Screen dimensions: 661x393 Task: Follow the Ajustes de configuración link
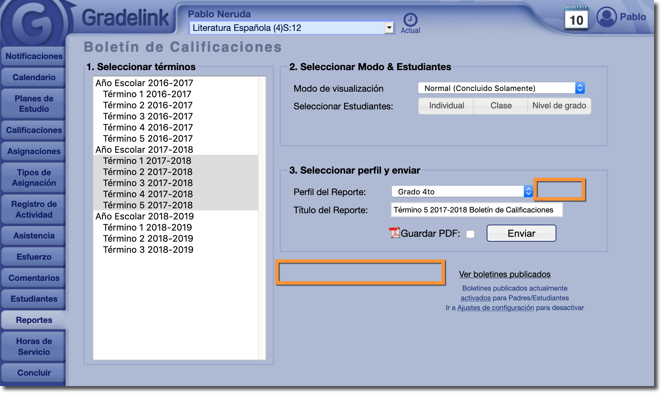coord(495,308)
